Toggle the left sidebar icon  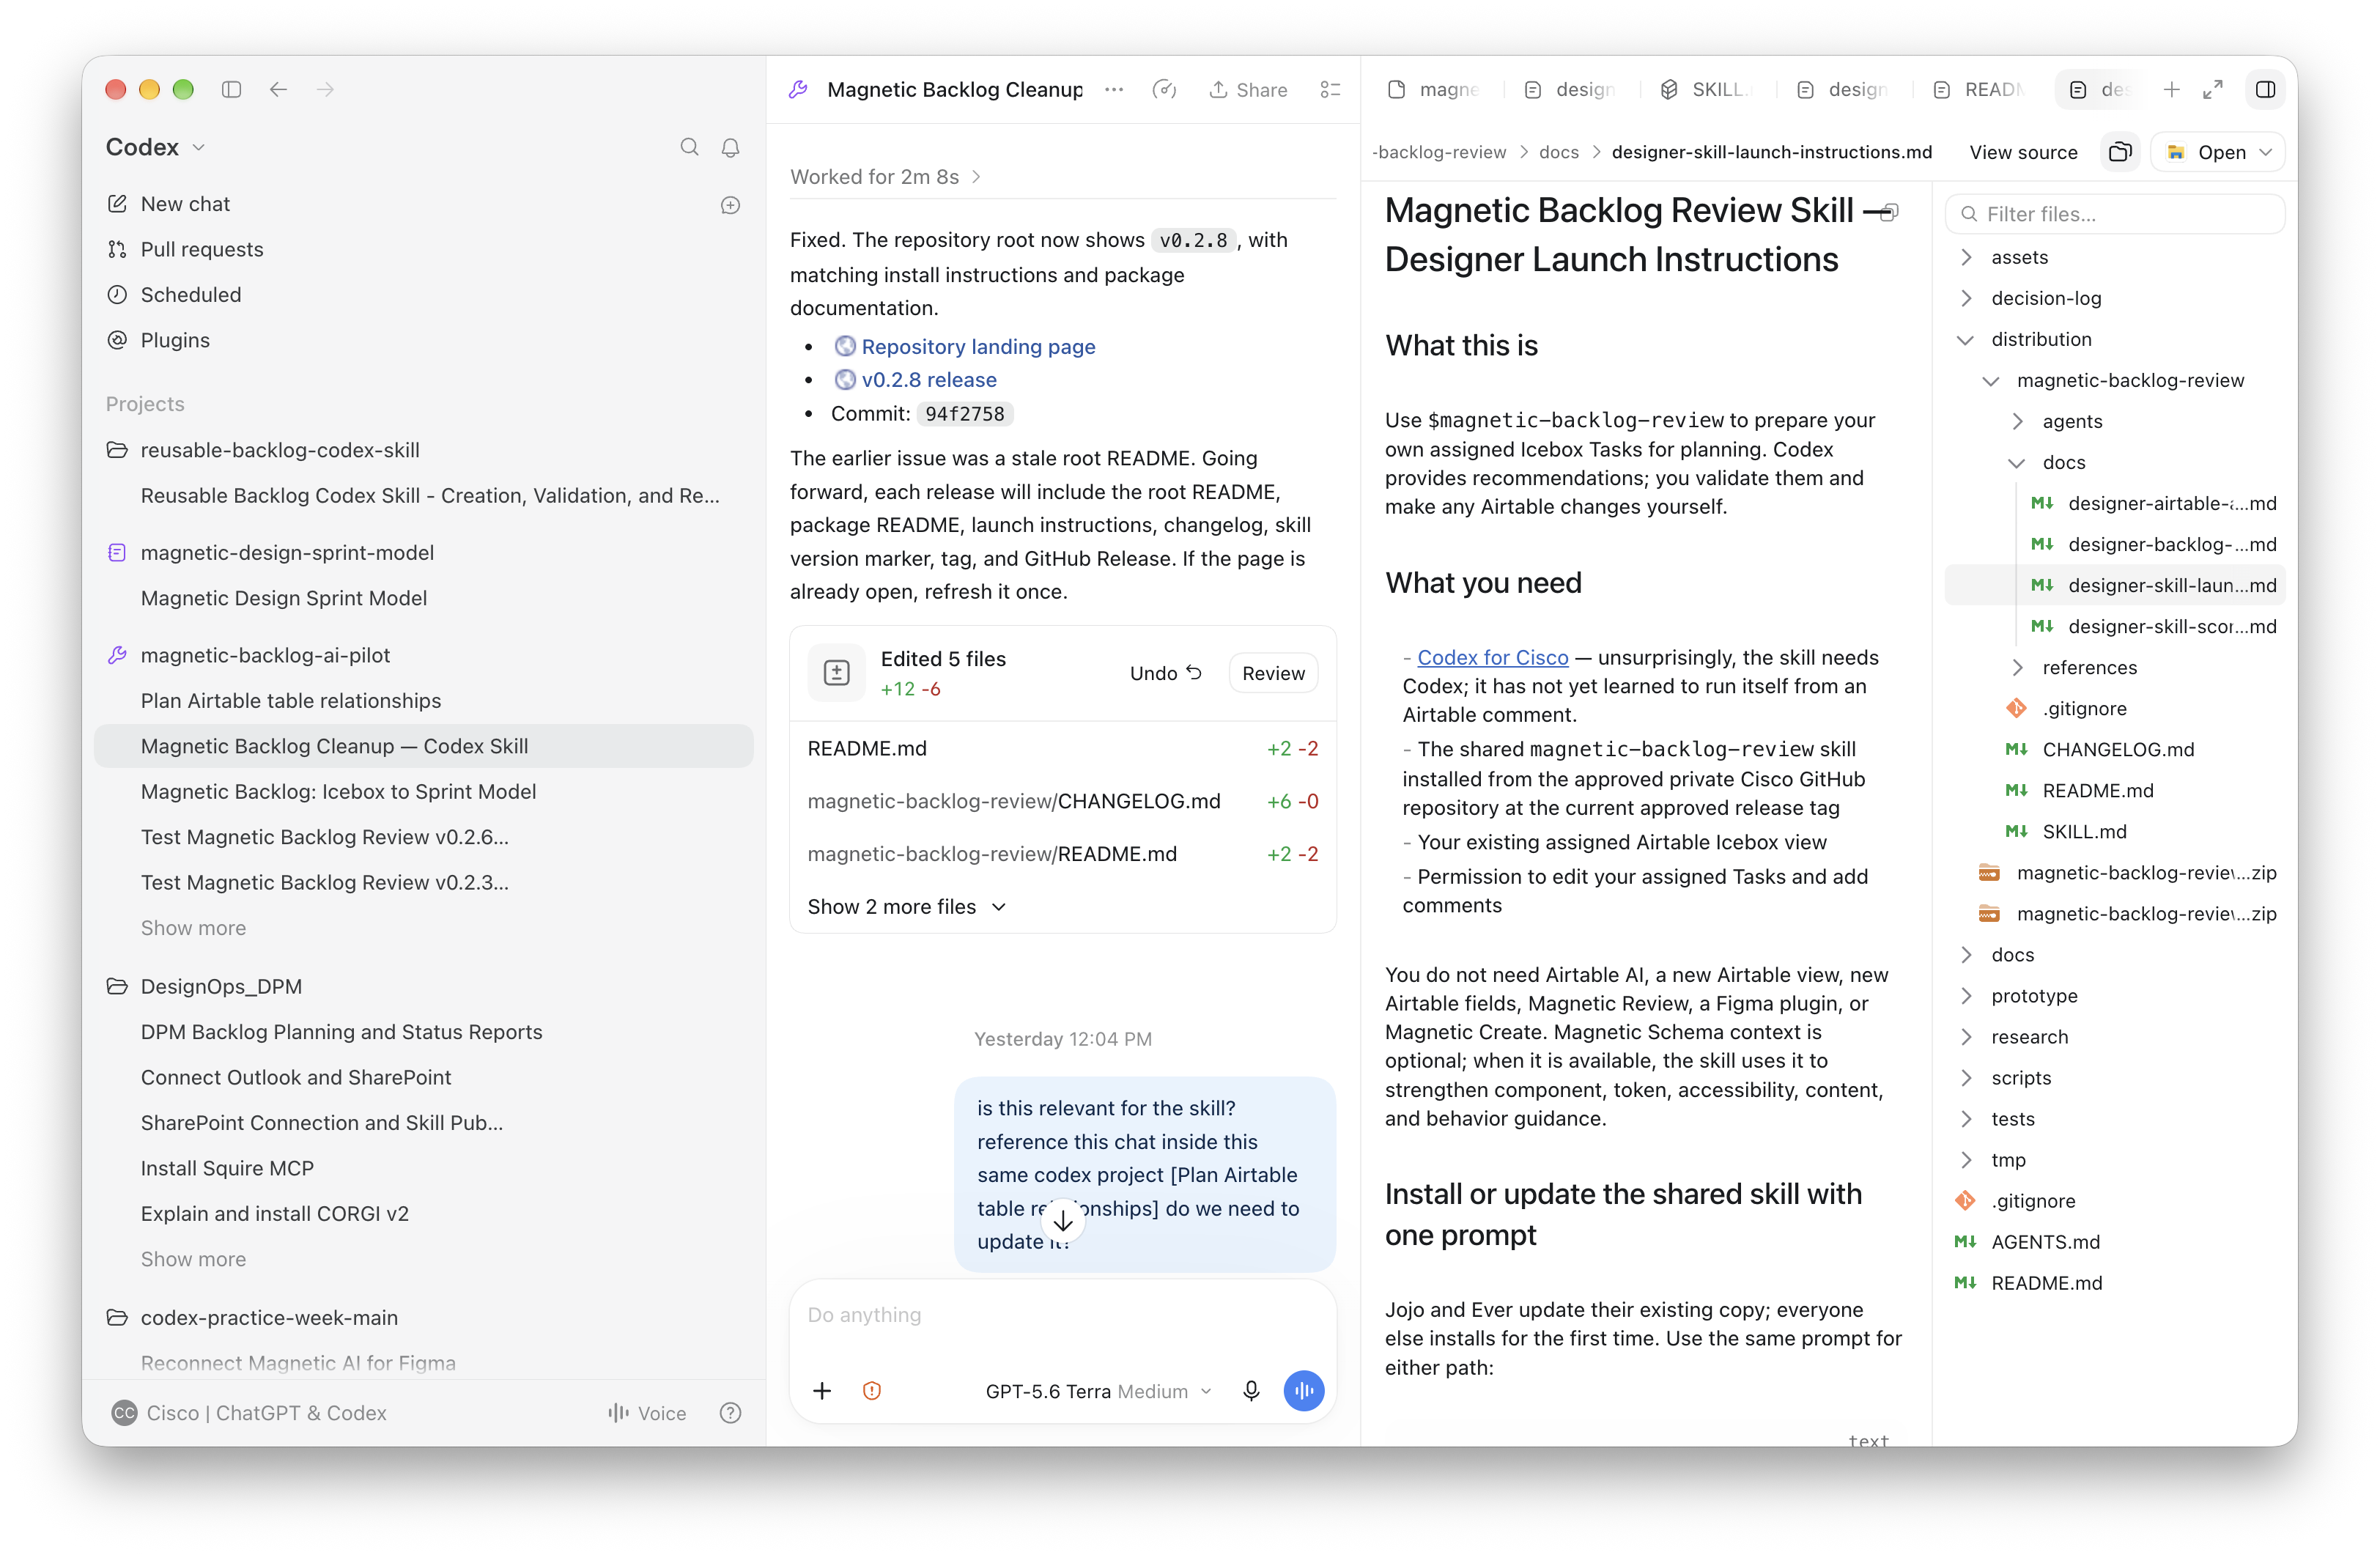pyautogui.click(x=231, y=90)
